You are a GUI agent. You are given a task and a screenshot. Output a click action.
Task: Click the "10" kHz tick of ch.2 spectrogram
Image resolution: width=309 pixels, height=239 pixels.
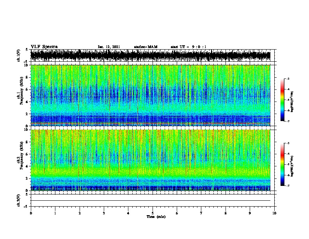point(27,130)
